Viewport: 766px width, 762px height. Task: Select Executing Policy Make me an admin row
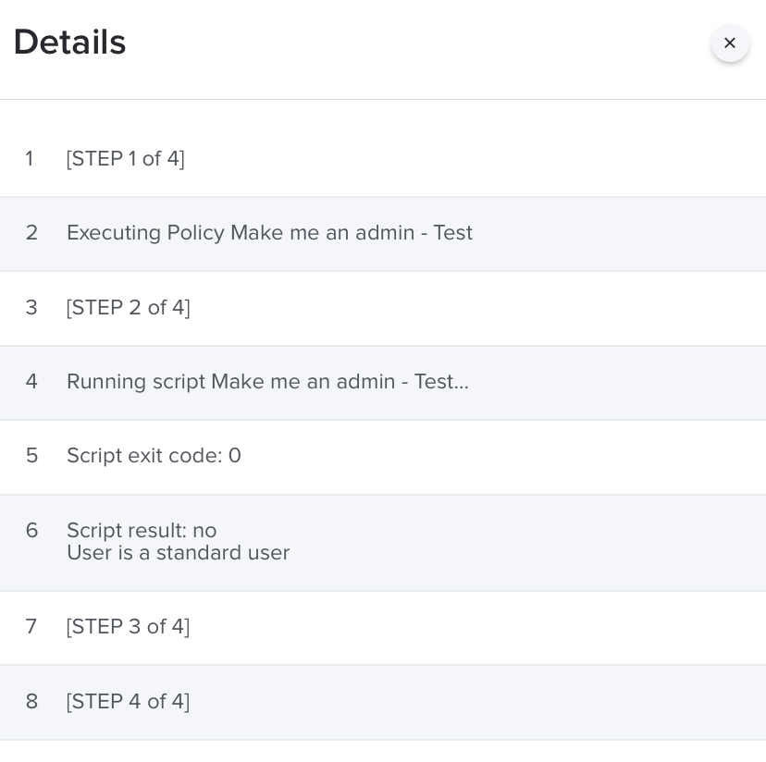383,233
